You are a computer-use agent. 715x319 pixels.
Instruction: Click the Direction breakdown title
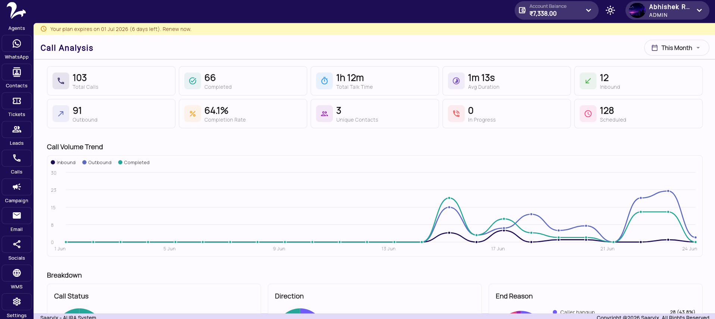coord(289,296)
